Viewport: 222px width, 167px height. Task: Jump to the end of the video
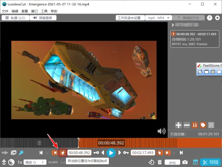181,153
